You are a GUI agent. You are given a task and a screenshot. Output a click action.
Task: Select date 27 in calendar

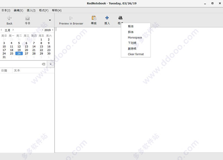point(26,53)
